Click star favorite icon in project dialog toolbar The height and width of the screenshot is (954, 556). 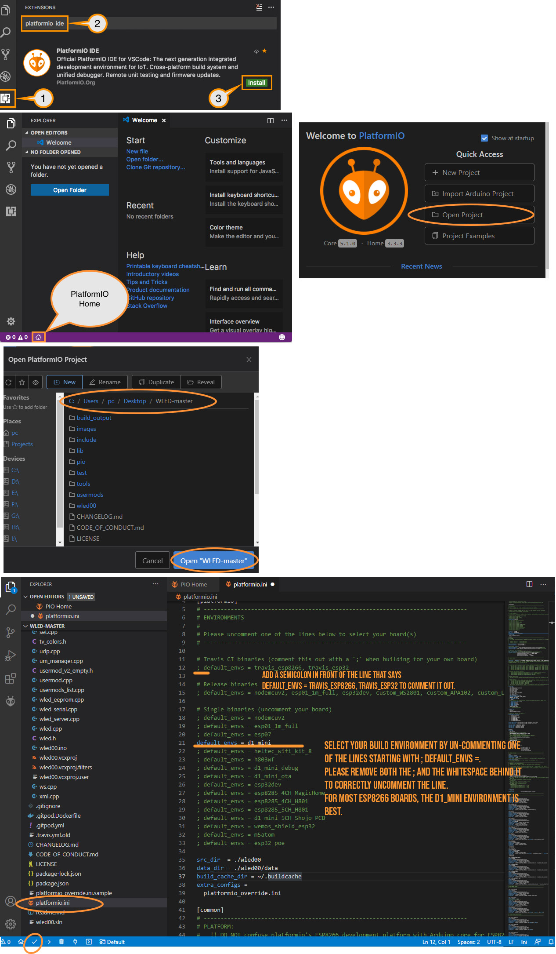pos(22,382)
